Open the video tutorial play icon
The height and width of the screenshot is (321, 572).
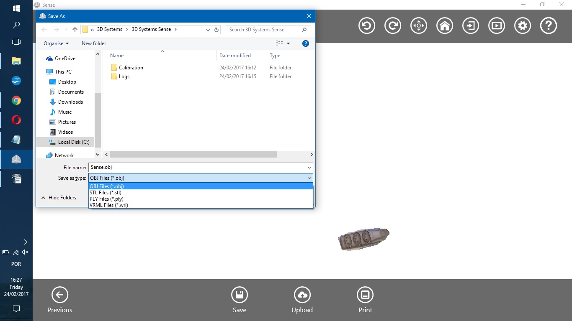(x=496, y=26)
